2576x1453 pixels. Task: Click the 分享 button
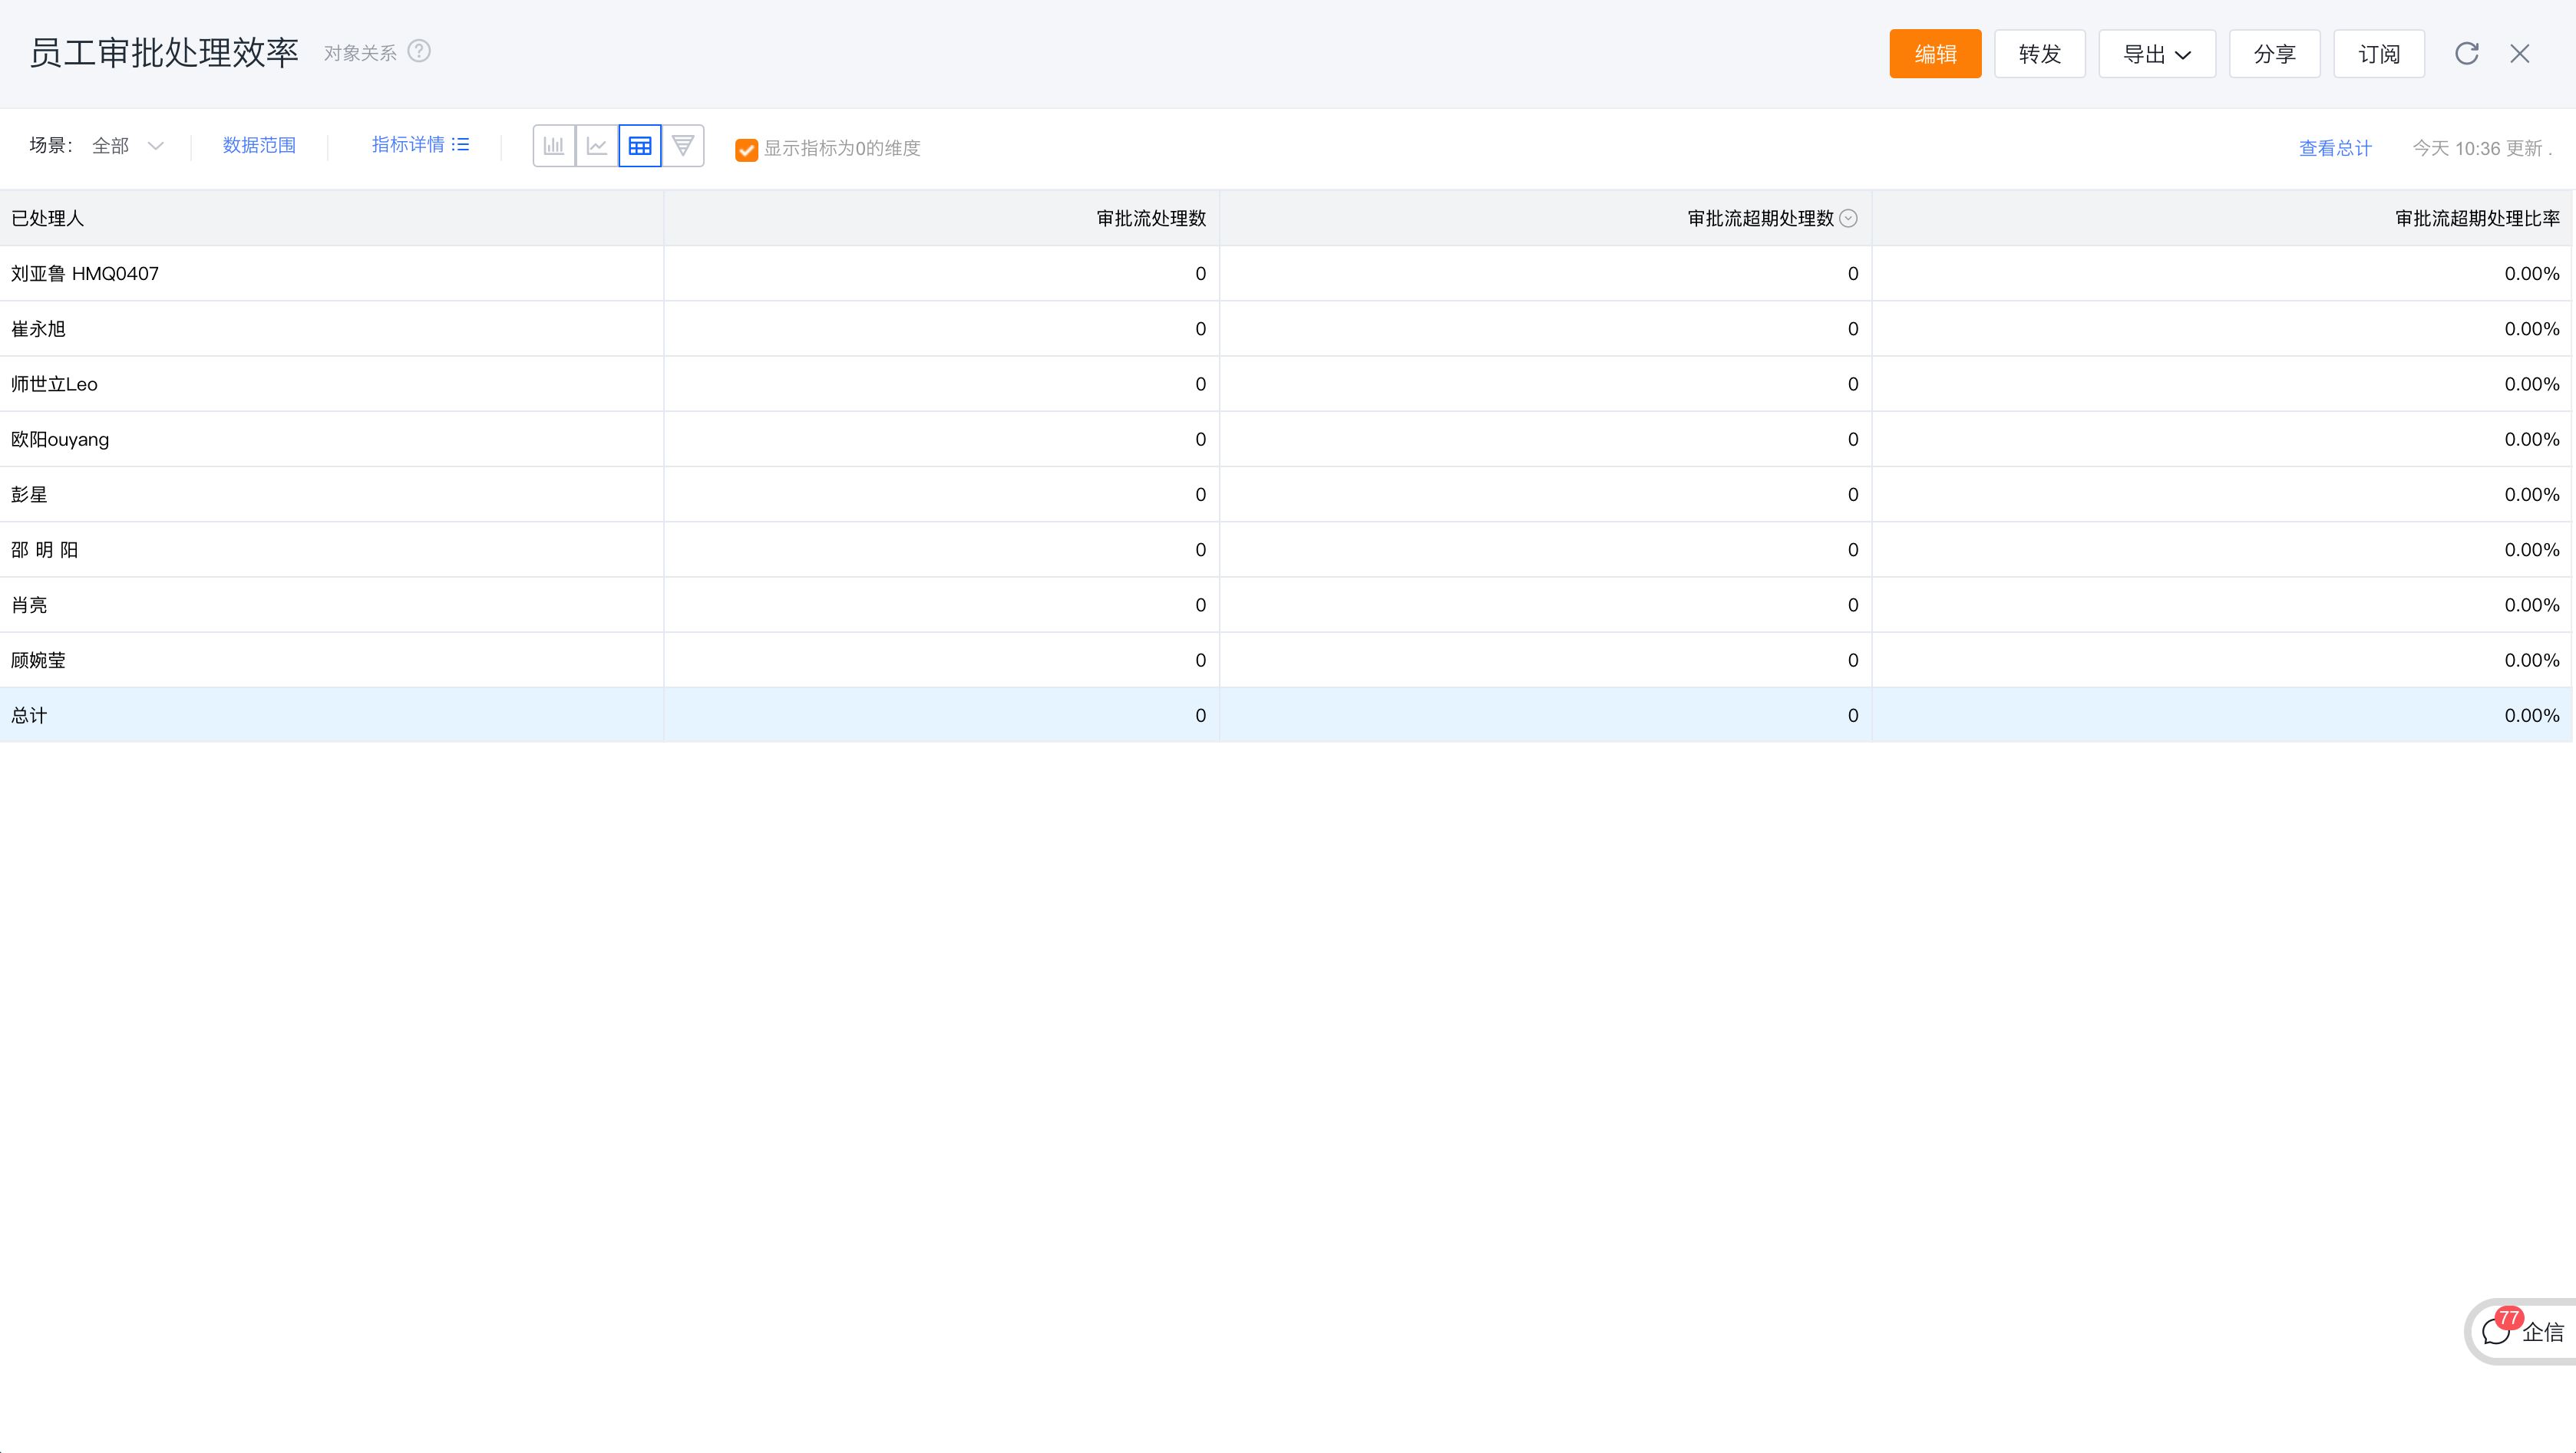tap(2274, 54)
